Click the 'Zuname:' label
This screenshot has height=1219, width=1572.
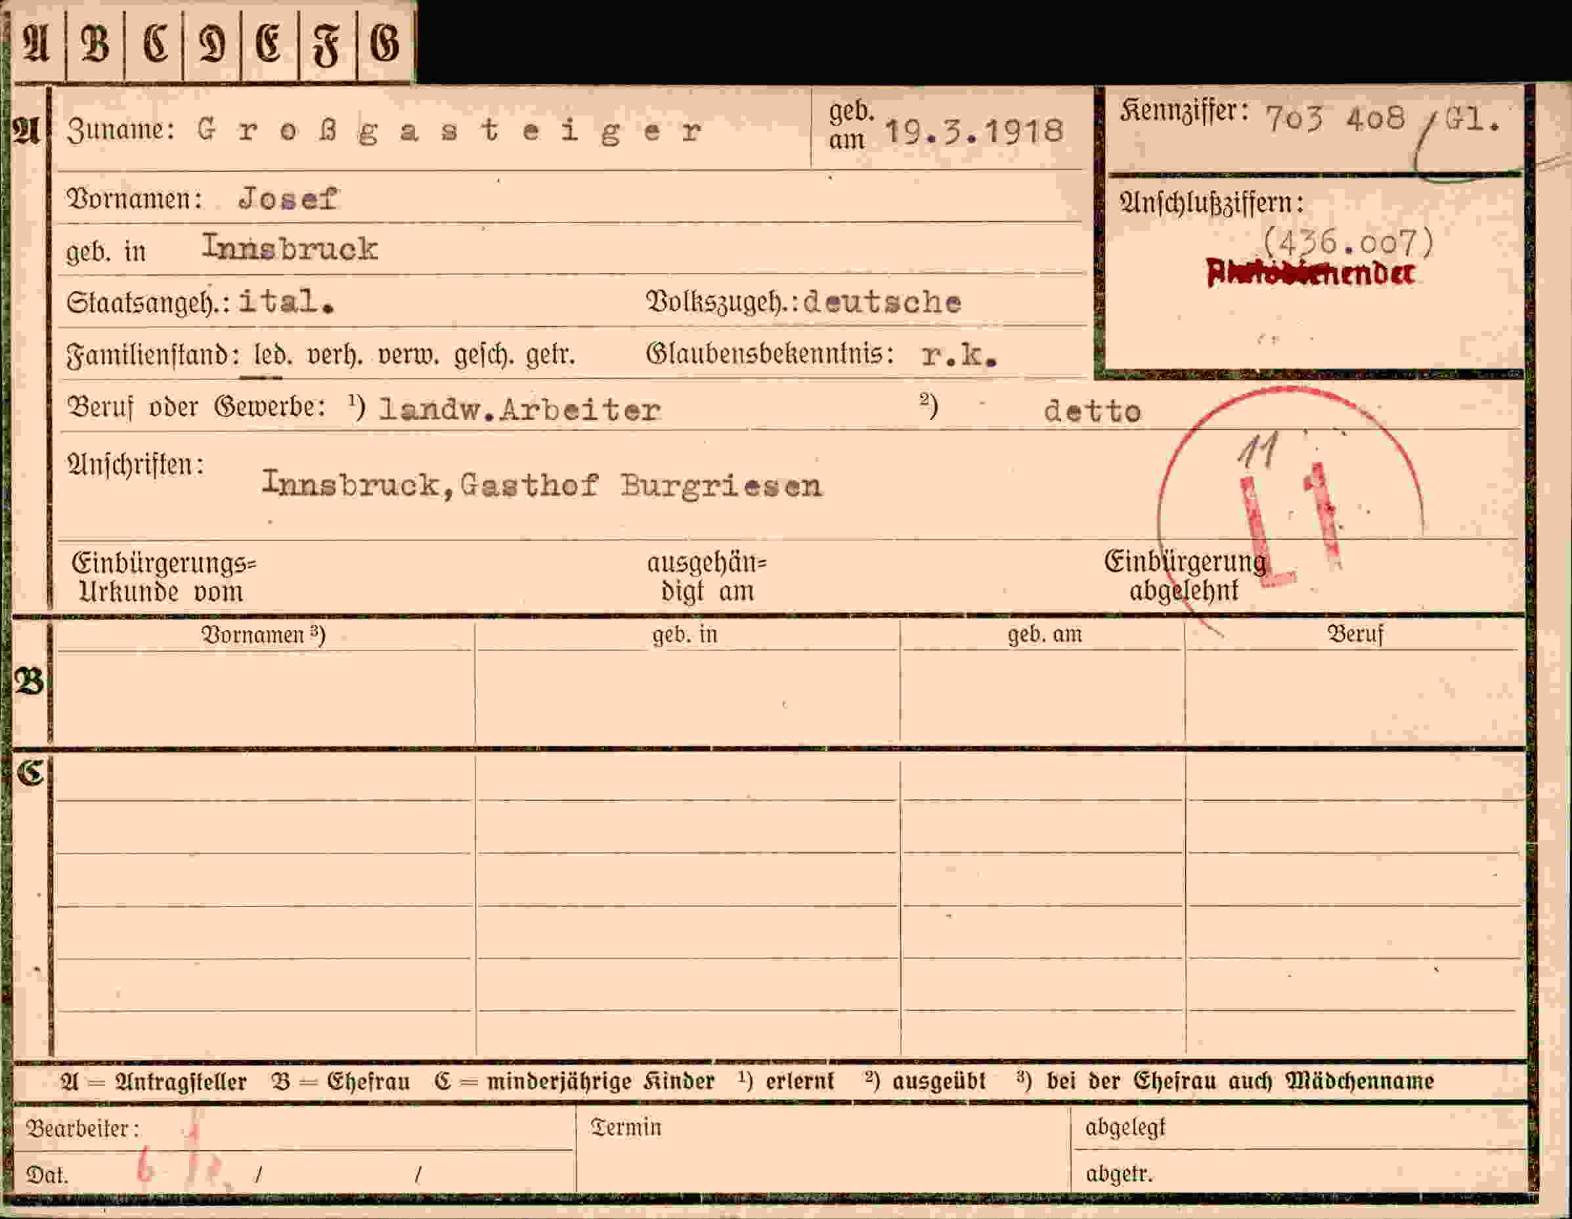(121, 130)
